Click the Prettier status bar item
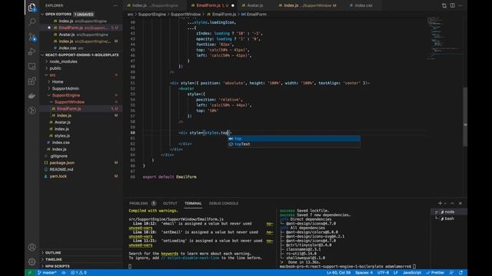Viewport: 492px width, 276px height. 435,273
